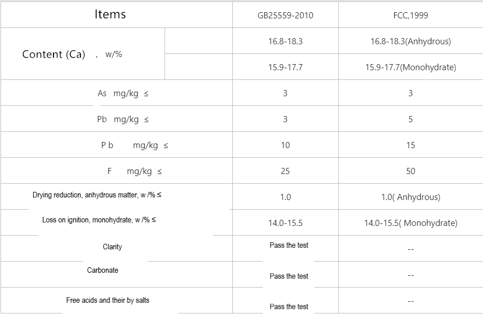Select the value "25" in the fluorine row
The width and height of the screenshot is (483, 315).
[x=285, y=171]
